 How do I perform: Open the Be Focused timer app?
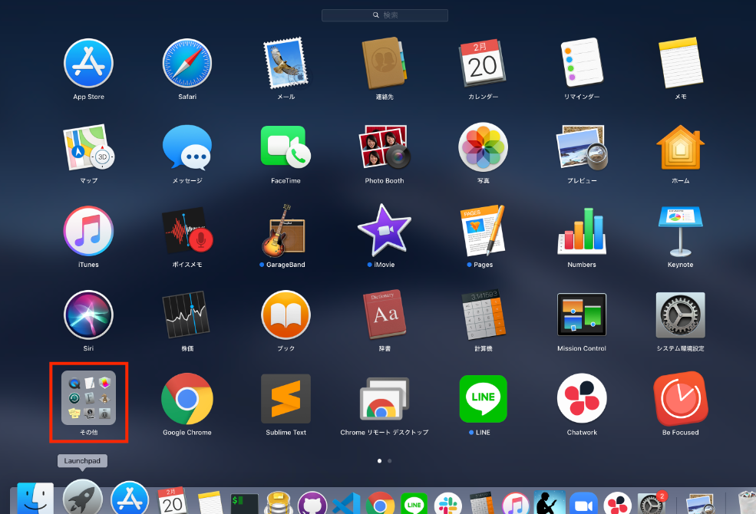pyautogui.click(x=680, y=398)
